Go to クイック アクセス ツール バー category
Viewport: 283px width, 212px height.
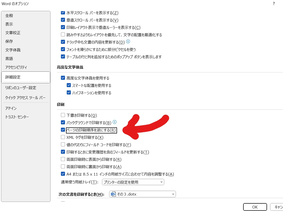pyautogui.click(x=26, y=98)
